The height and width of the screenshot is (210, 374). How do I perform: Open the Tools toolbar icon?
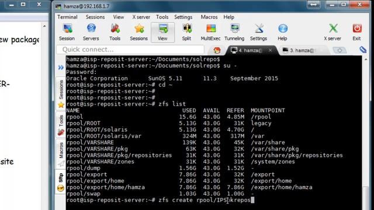115,32
